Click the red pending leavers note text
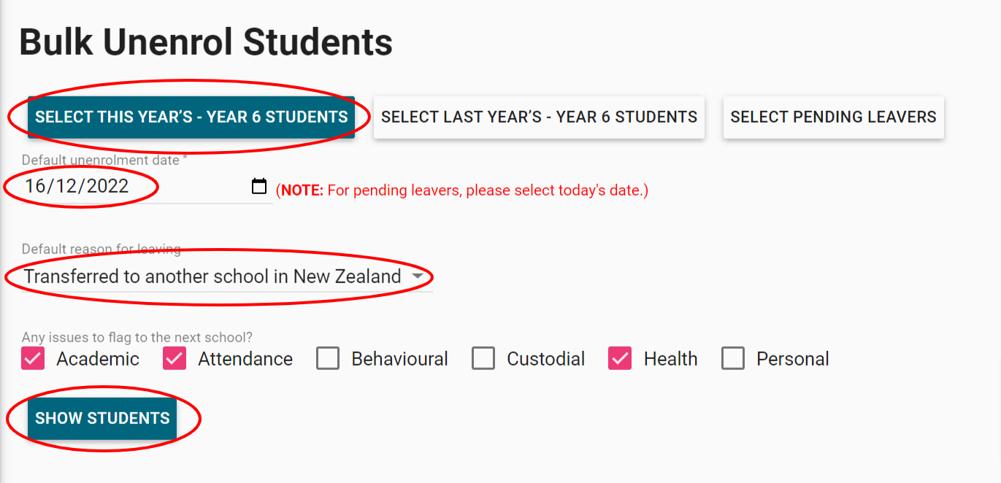Image resolution: width=1001 pixels, height=483 pixels. click(x=462, y=190)
